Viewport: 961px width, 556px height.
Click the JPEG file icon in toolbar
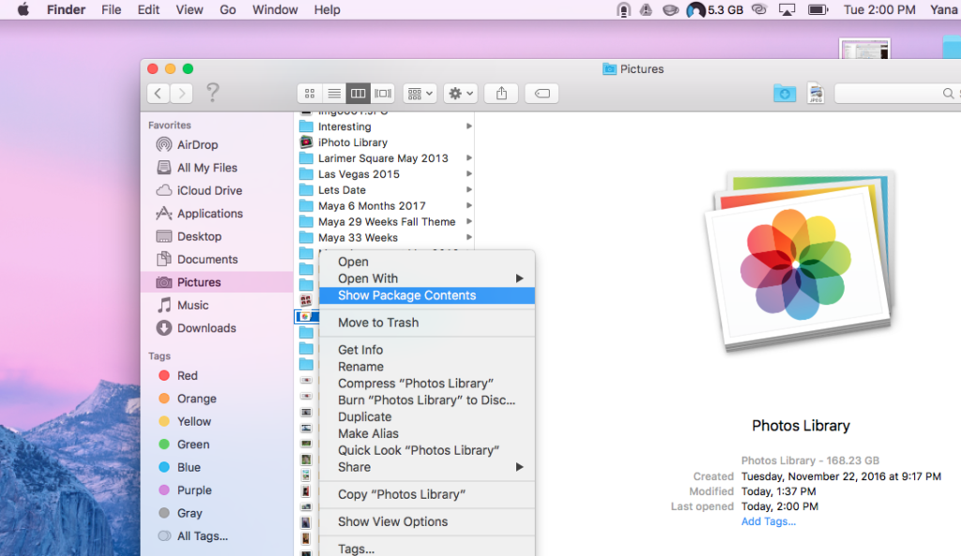pos(816,94)
